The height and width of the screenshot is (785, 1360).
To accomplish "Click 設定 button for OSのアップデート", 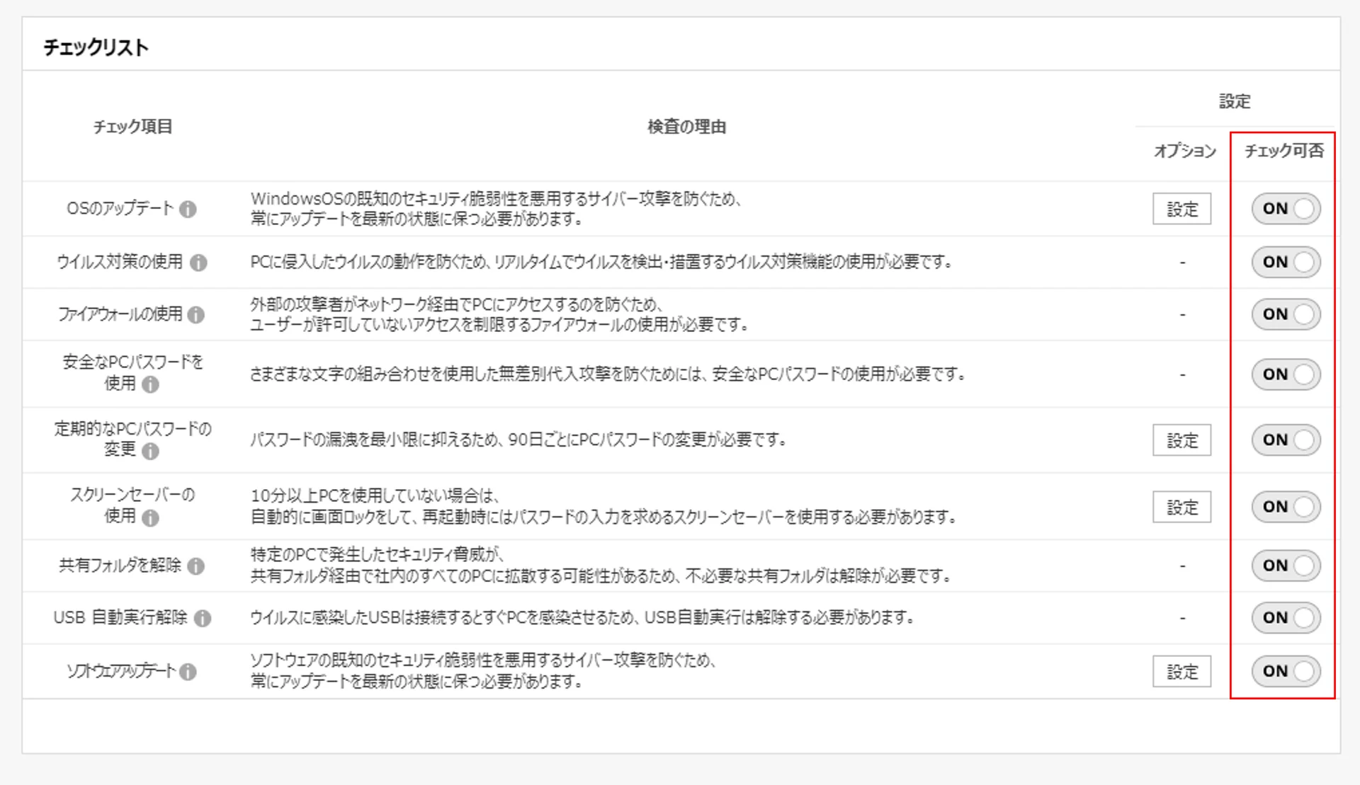I will coord(1181,210).
